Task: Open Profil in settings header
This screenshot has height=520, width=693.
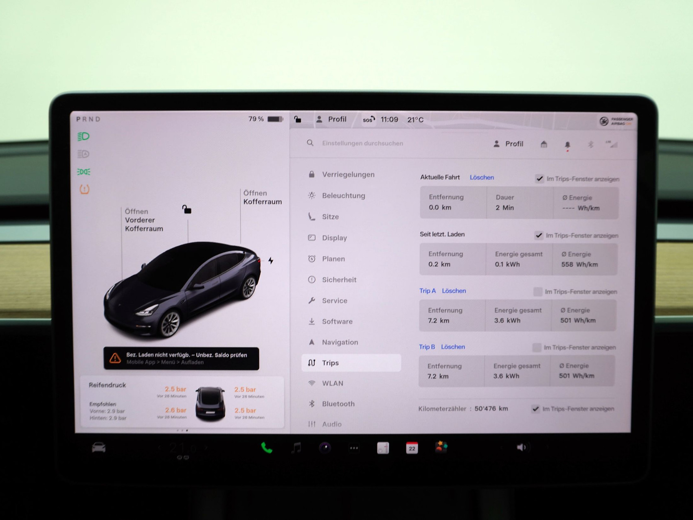Action: 508,144
